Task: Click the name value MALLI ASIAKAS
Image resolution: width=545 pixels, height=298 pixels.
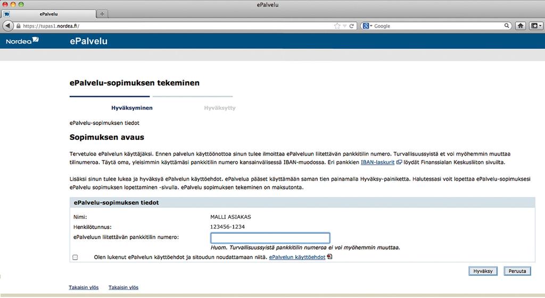Action: point(230,217)
